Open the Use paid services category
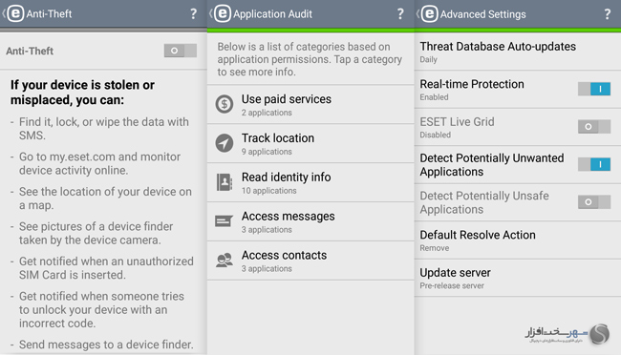621x355 pixels. pyautogui.click(x=310, y=104)
